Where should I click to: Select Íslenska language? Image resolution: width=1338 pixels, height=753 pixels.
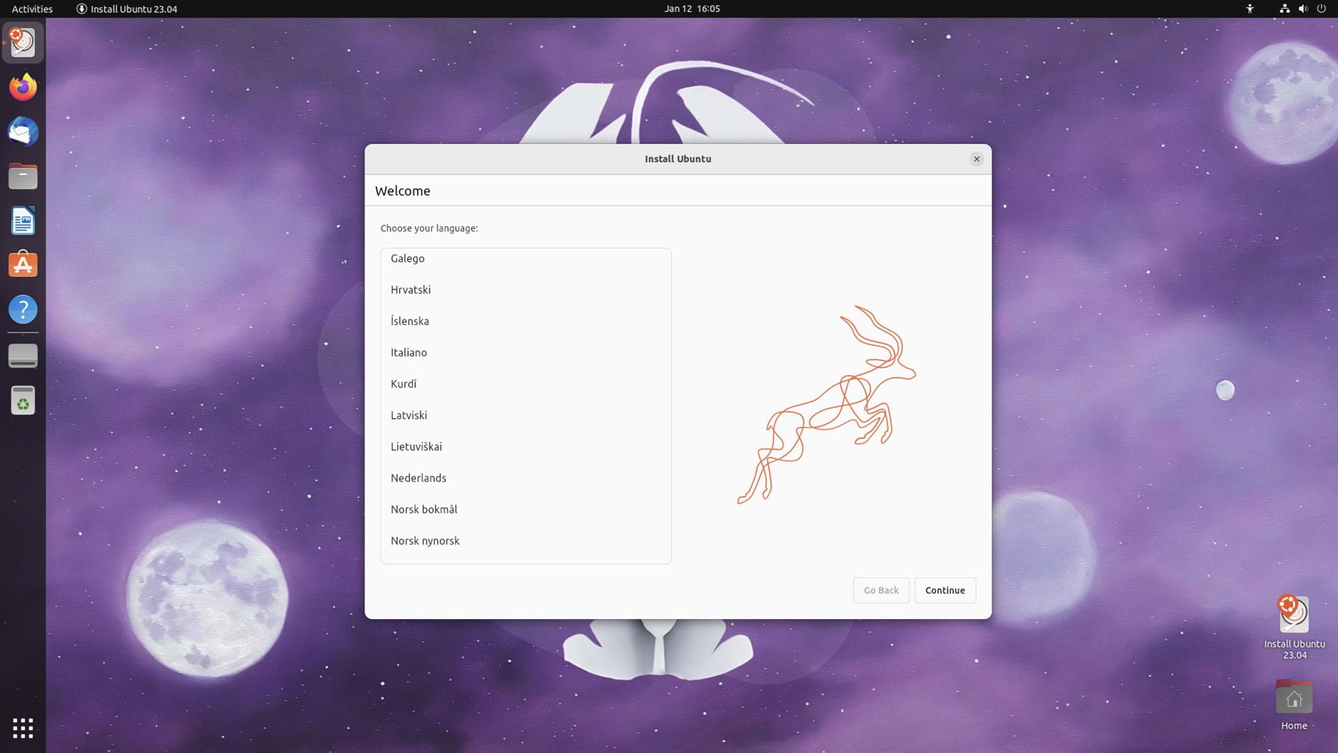tap(526, 321)
